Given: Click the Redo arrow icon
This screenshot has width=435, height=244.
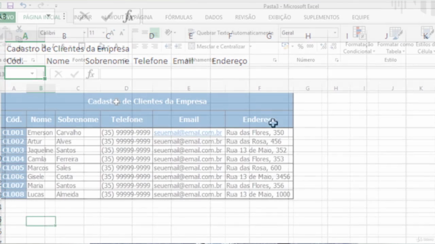Looking at the screenshot, I should [41, 5].
